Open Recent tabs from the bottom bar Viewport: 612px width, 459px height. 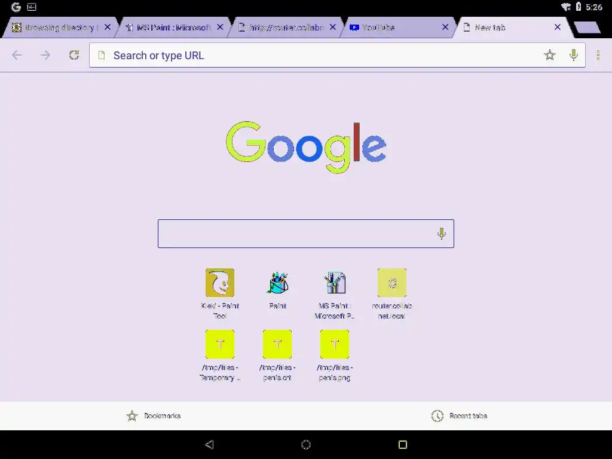(x=459, y=416)
